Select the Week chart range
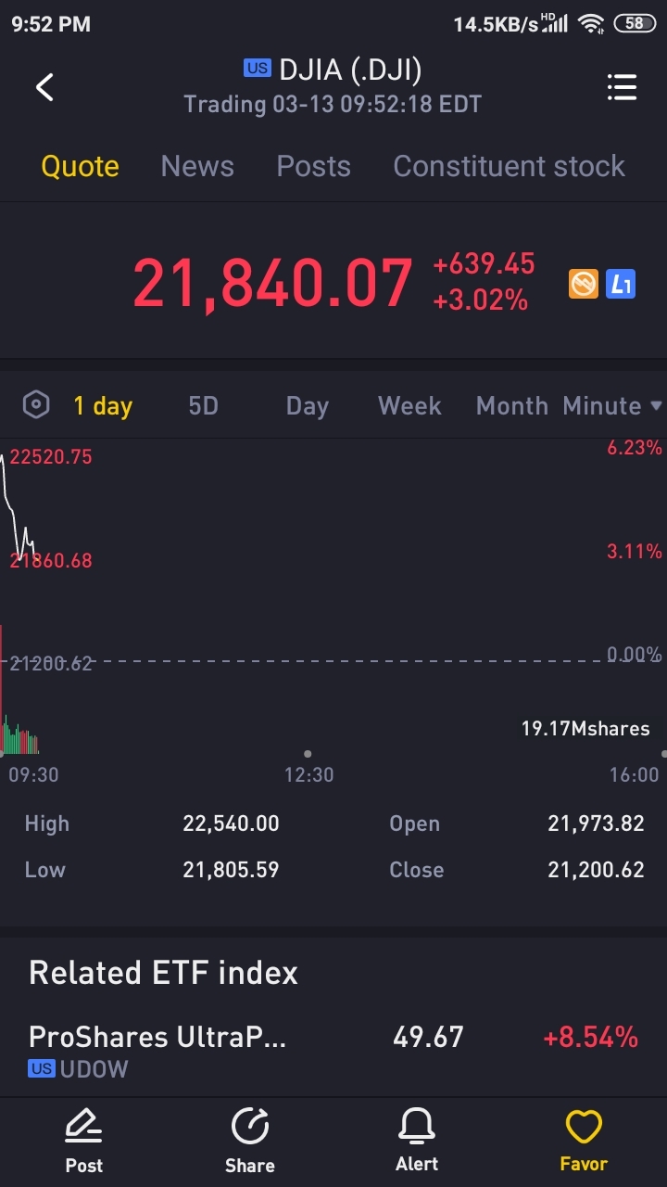The image size is (667, 1187). point(409,406)
